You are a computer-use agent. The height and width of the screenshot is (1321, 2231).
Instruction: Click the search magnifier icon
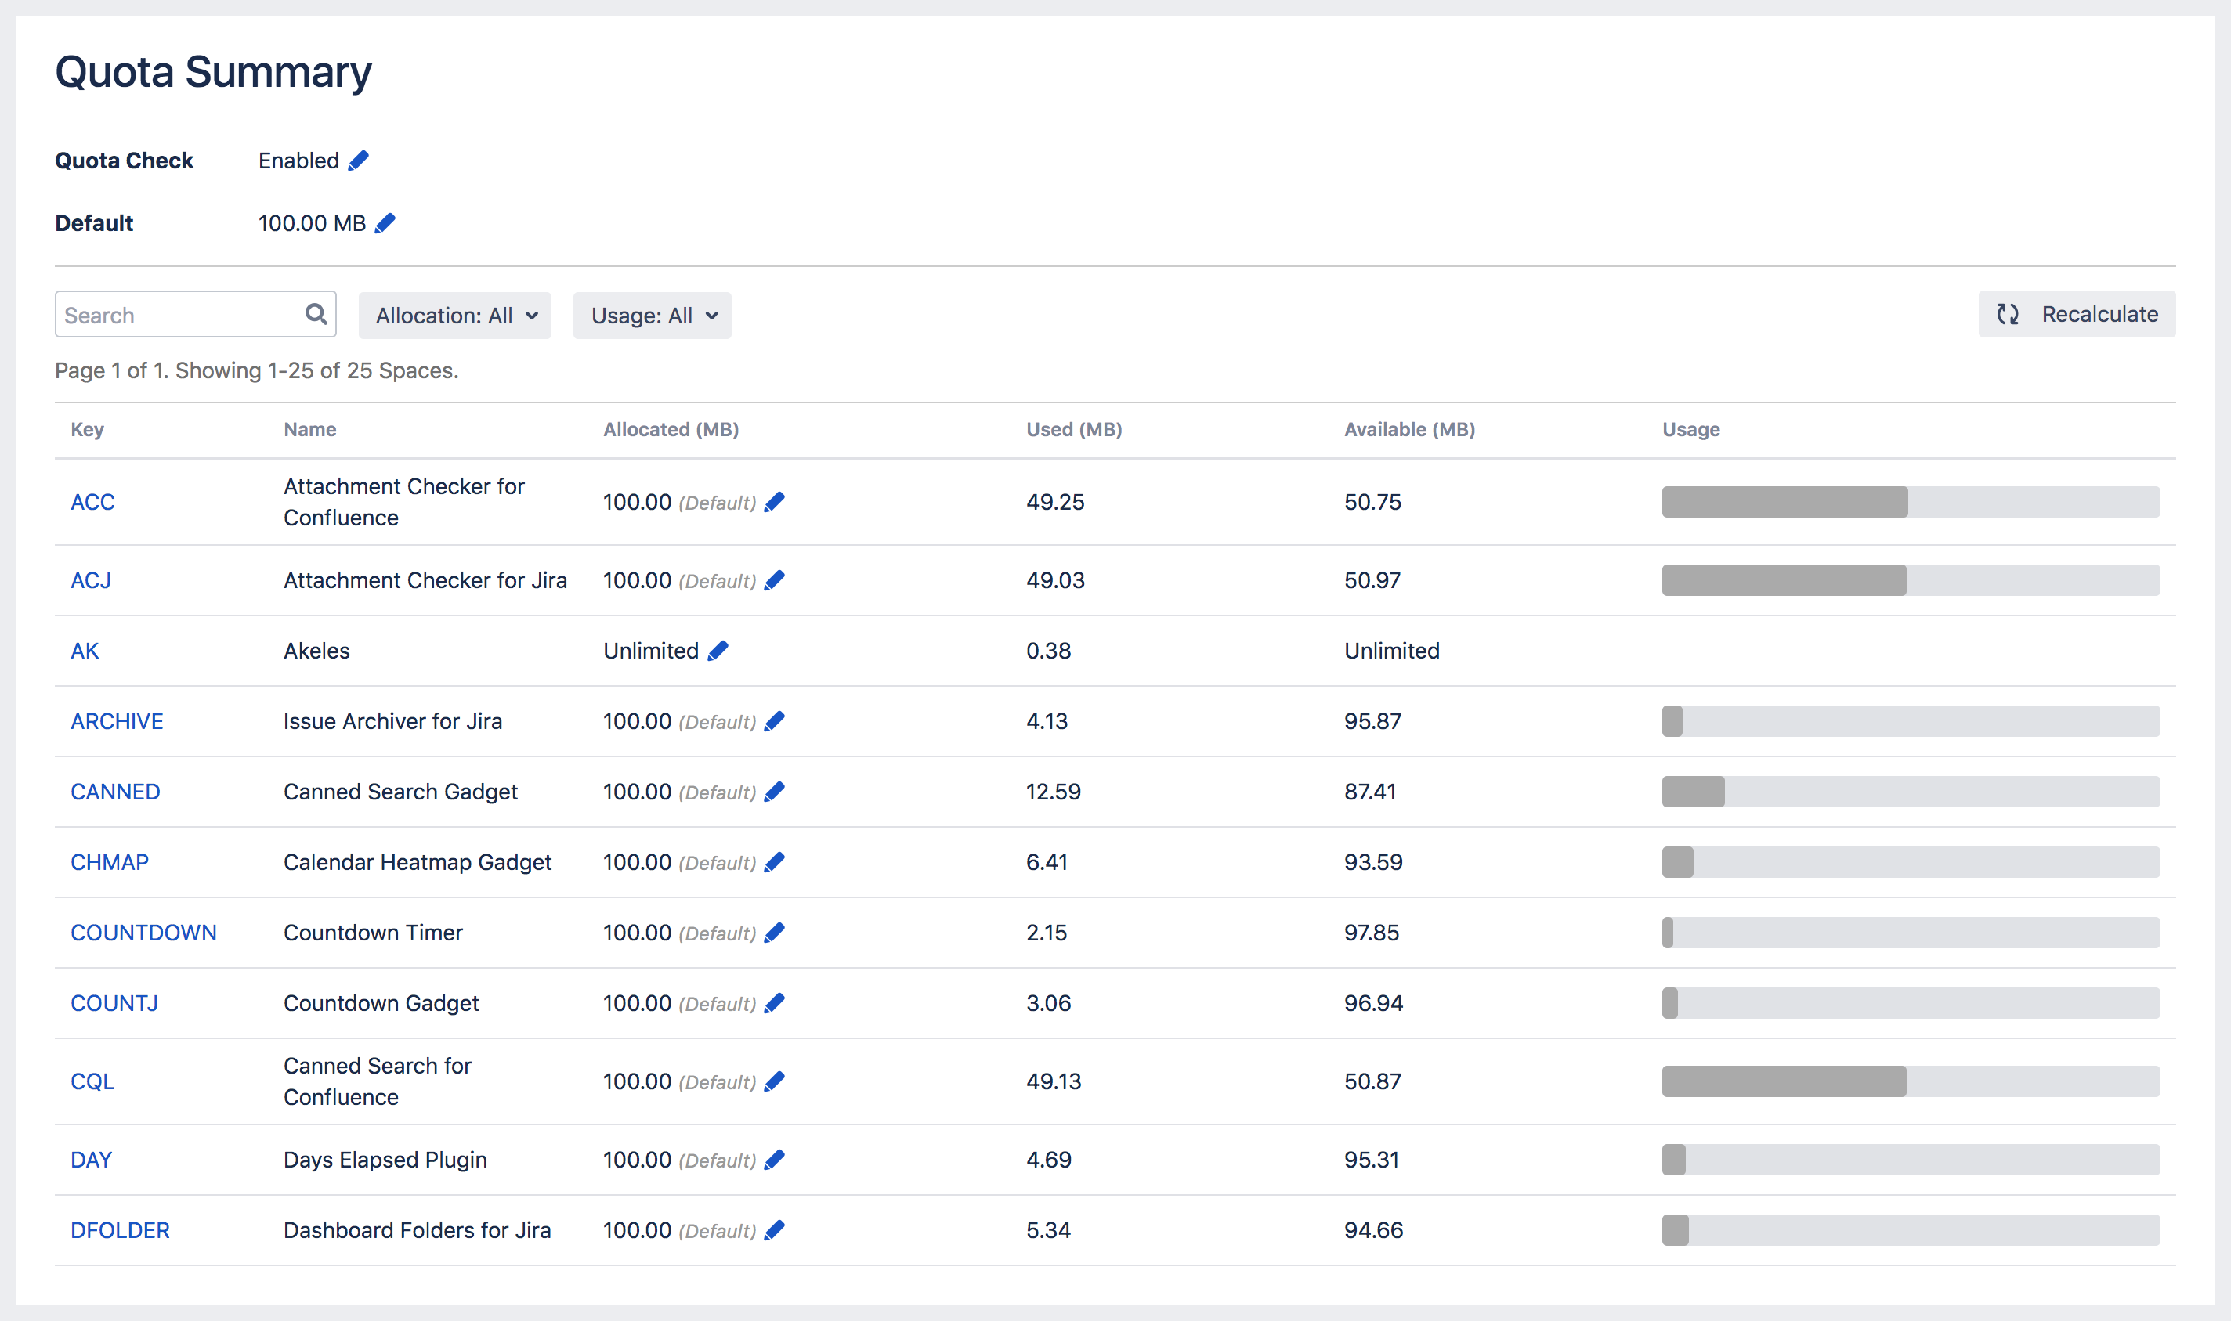[315, 314]
